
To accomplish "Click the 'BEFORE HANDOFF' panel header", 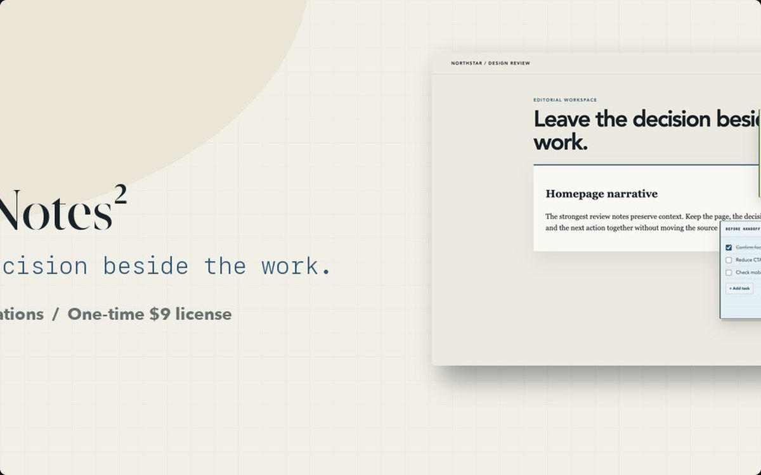I will pos(743,229).
